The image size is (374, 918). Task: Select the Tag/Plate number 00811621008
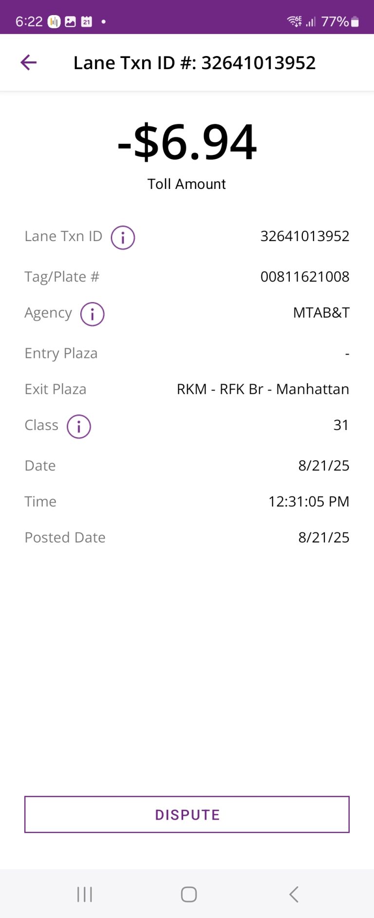click(305, 277)
